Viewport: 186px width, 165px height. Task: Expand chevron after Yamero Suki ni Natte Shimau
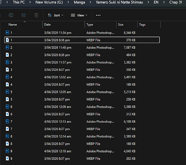148,2
